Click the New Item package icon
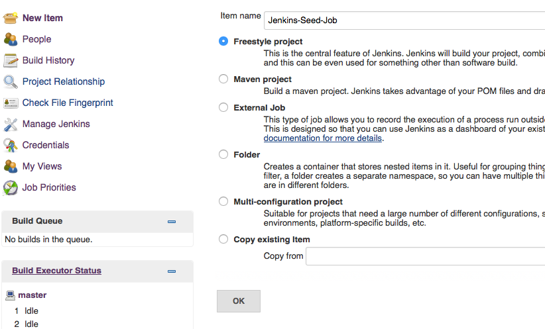The image size is (545, 329). pos(11,18)
